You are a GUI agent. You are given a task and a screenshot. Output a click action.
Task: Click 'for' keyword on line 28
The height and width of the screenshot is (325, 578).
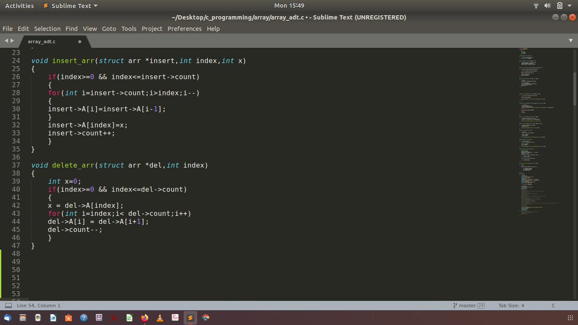tap(54, 93)
